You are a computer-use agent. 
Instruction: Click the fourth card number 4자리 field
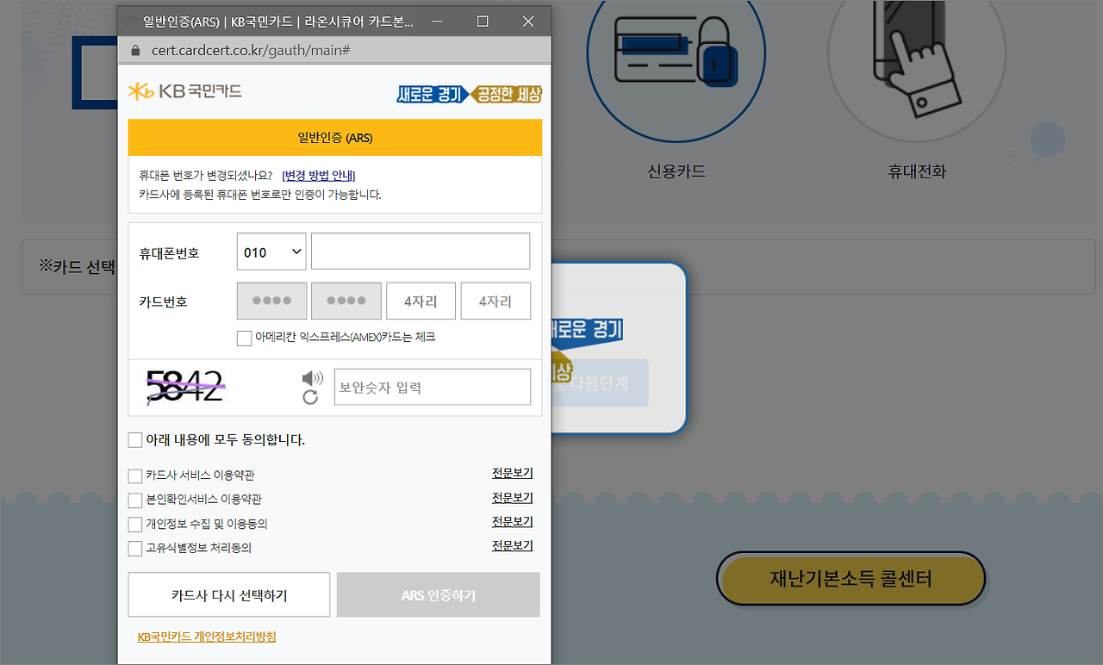click(495, 301)
